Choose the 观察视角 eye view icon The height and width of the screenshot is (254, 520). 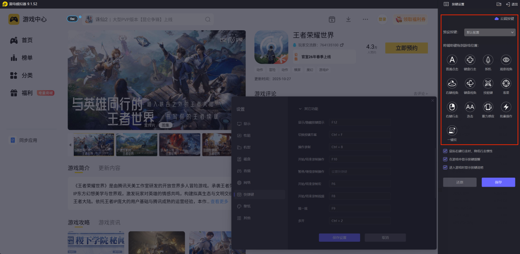click(506, 60)
